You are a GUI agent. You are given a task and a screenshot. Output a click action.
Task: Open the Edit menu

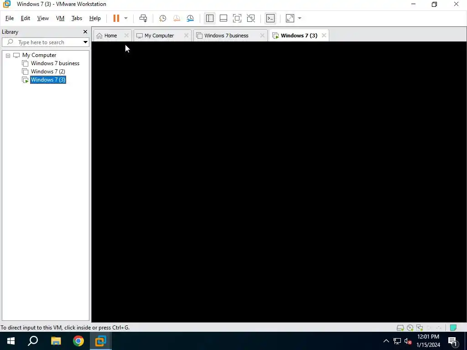click(x=26, y=18)
